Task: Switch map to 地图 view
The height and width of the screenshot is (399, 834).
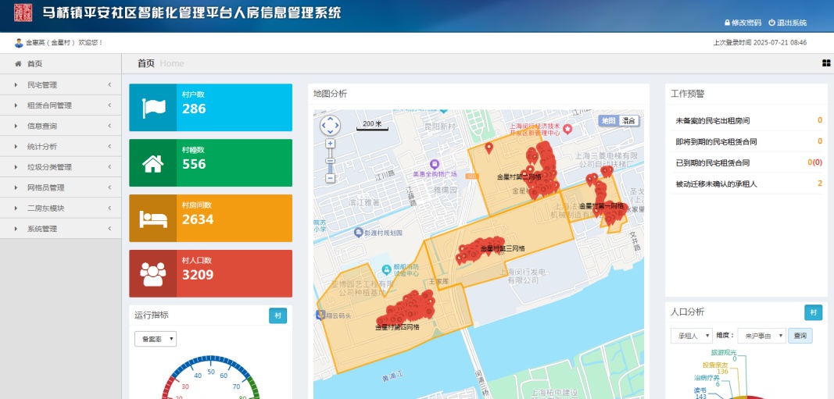Action: click(608, 120)
